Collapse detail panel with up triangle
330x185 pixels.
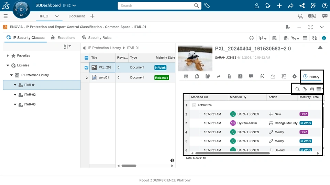tap(320, 48)
